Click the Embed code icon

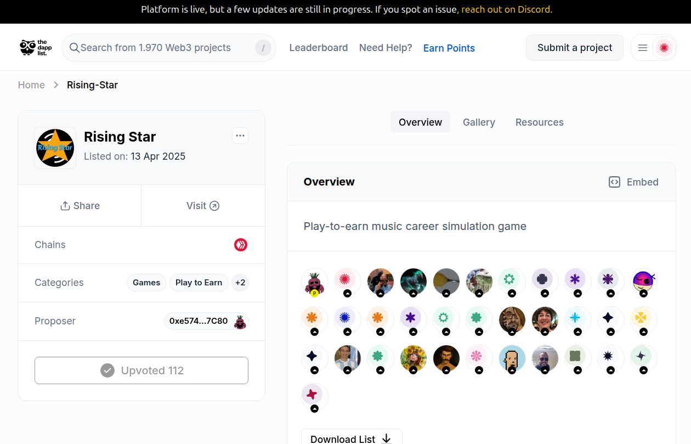point(614,182)
